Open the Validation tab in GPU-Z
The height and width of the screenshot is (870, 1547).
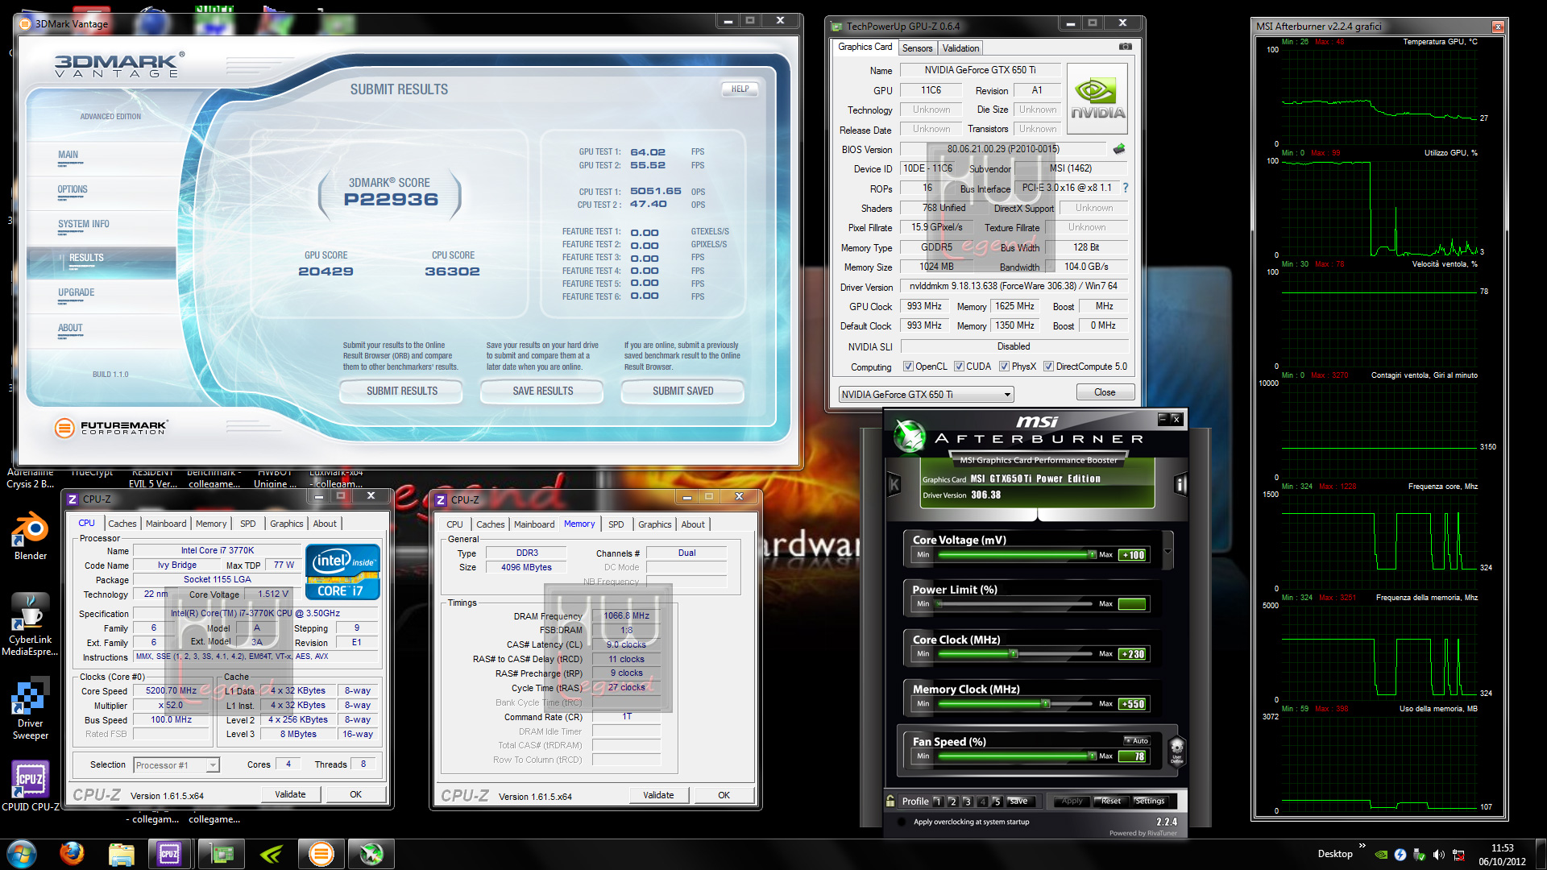tap(960, 48)
